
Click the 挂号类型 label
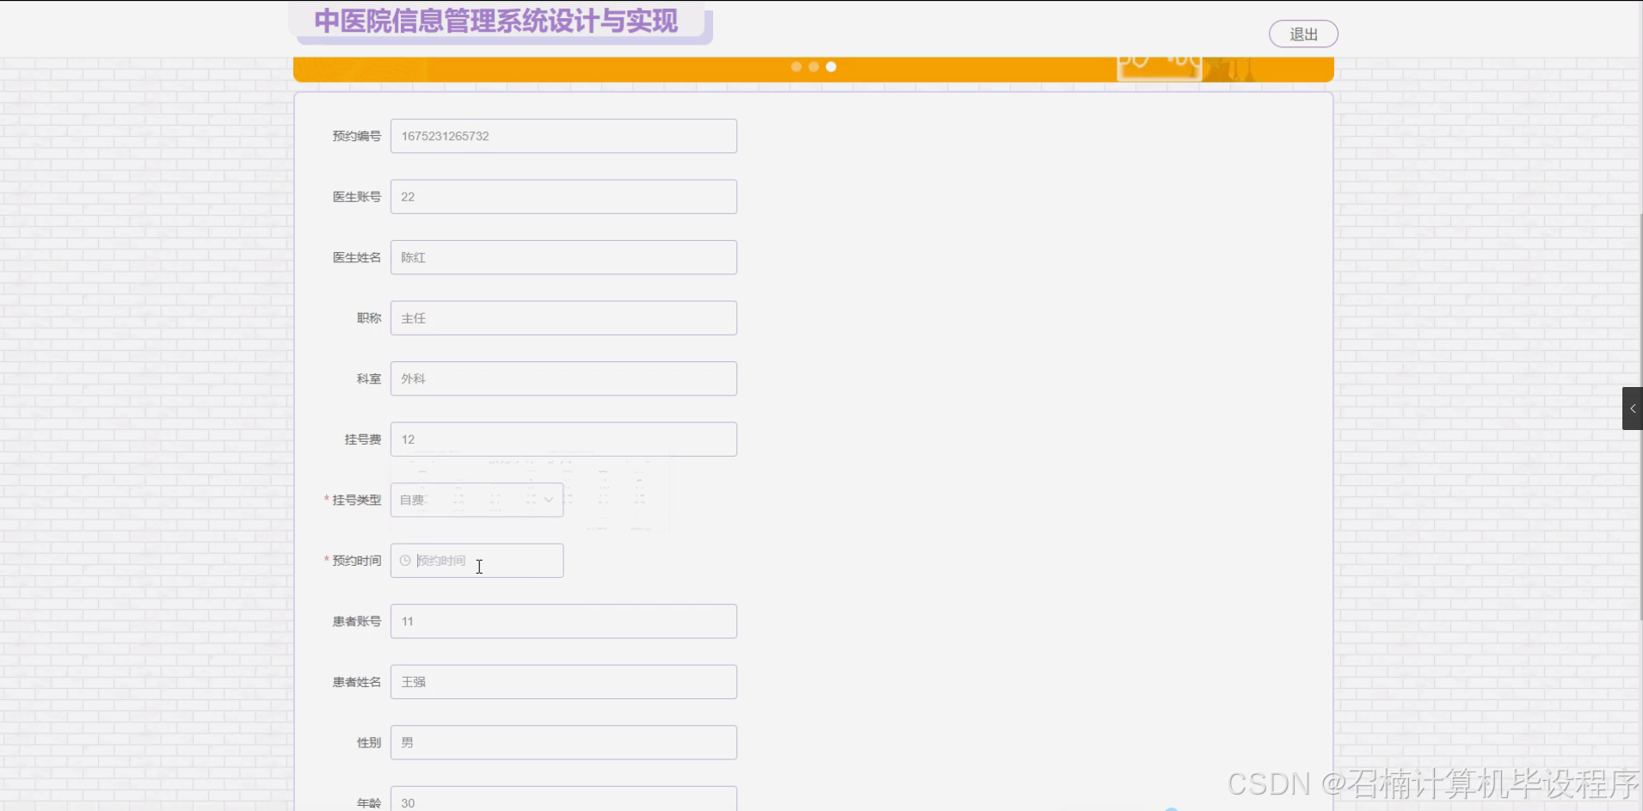pos(356,500)
